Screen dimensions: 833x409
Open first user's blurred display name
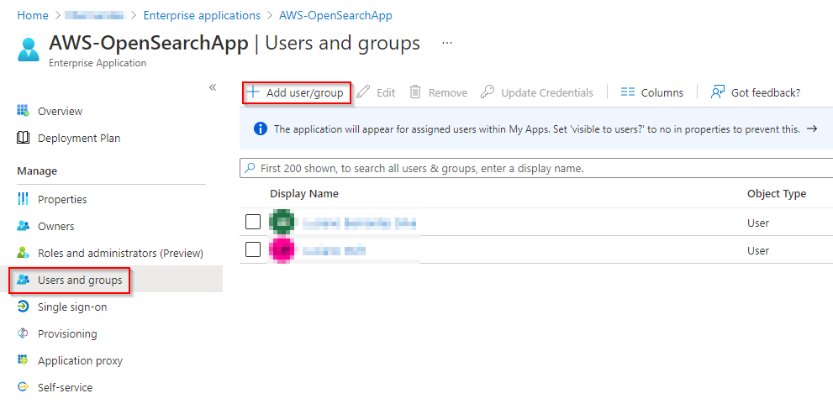click(359, 223)
